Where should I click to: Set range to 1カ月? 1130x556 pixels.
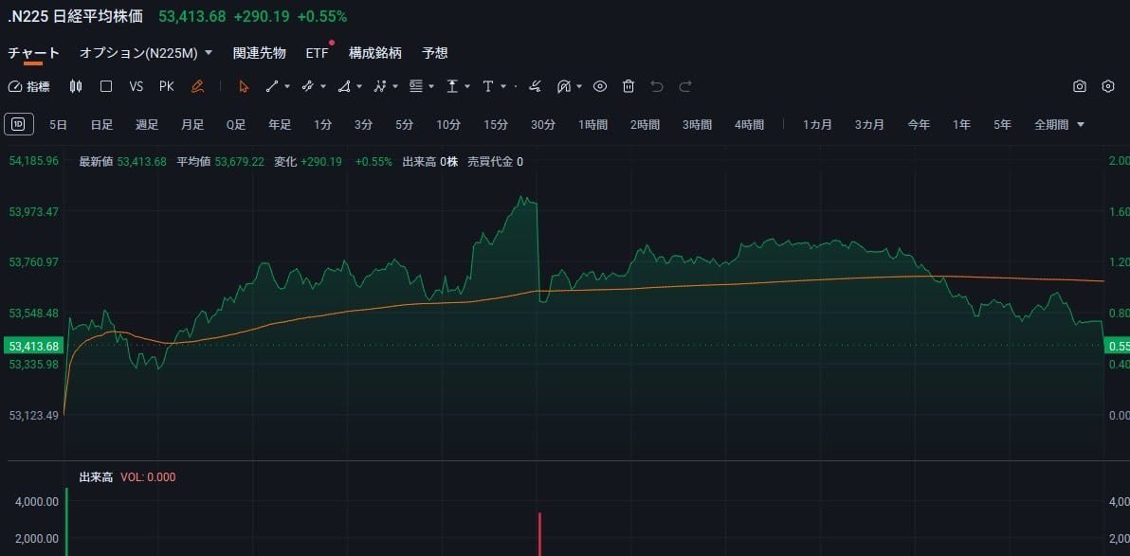point(818,125)
